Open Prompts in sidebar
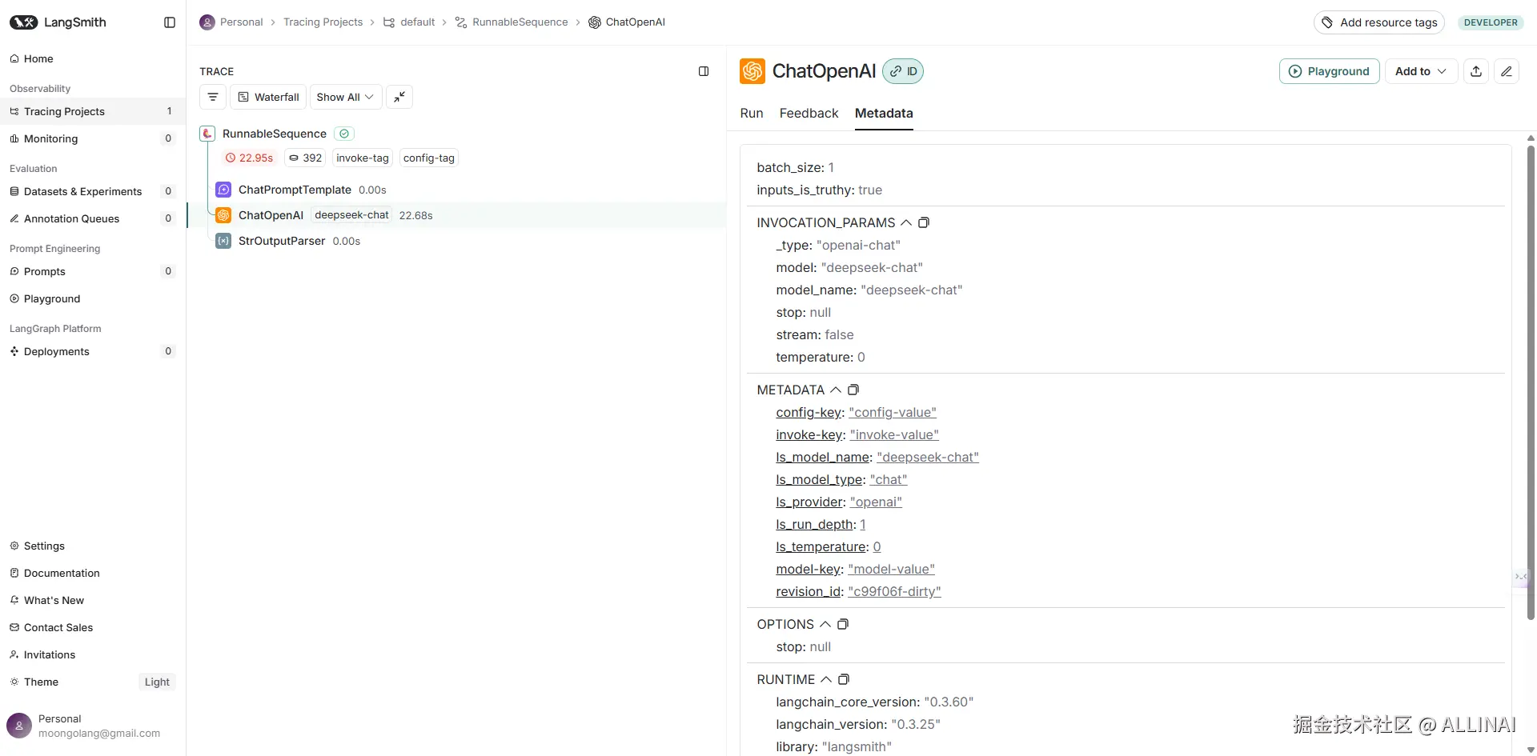1537x756 pixels. tap(93, 271)
